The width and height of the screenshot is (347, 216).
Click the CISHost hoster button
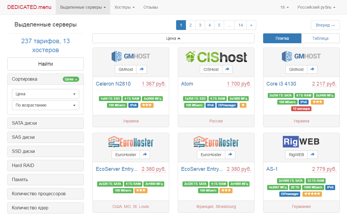211,69
